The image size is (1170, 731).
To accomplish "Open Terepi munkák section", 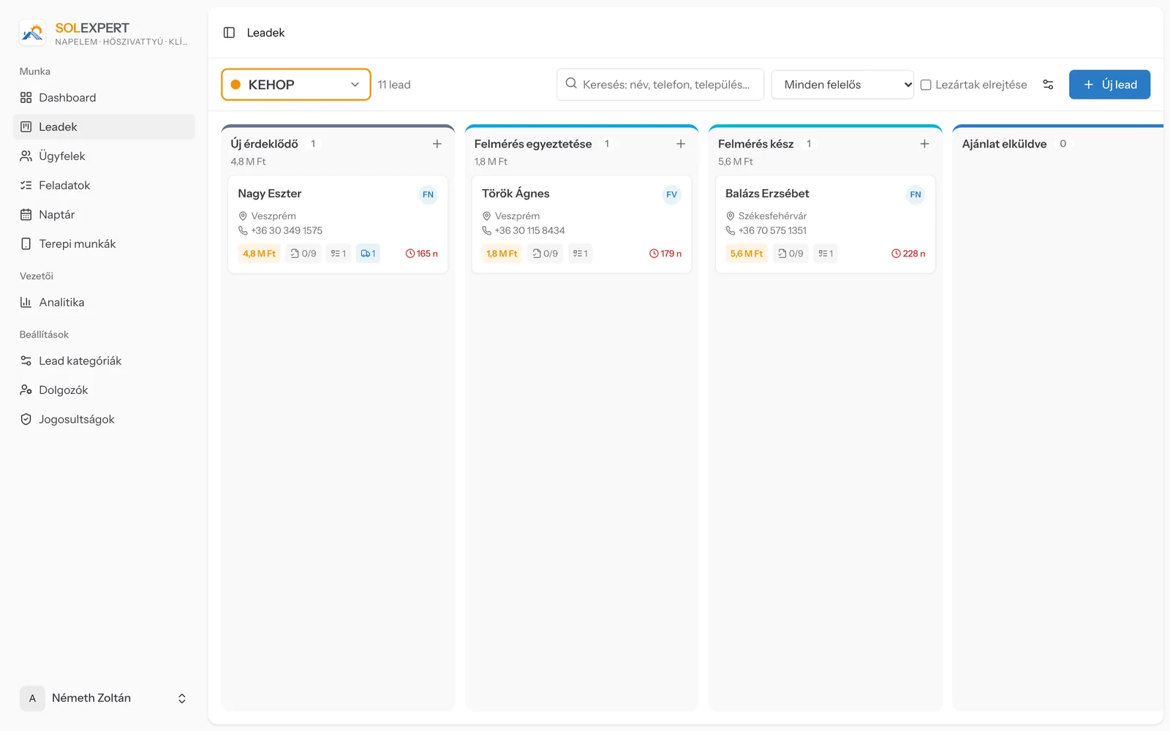I will tap(104, 243).
